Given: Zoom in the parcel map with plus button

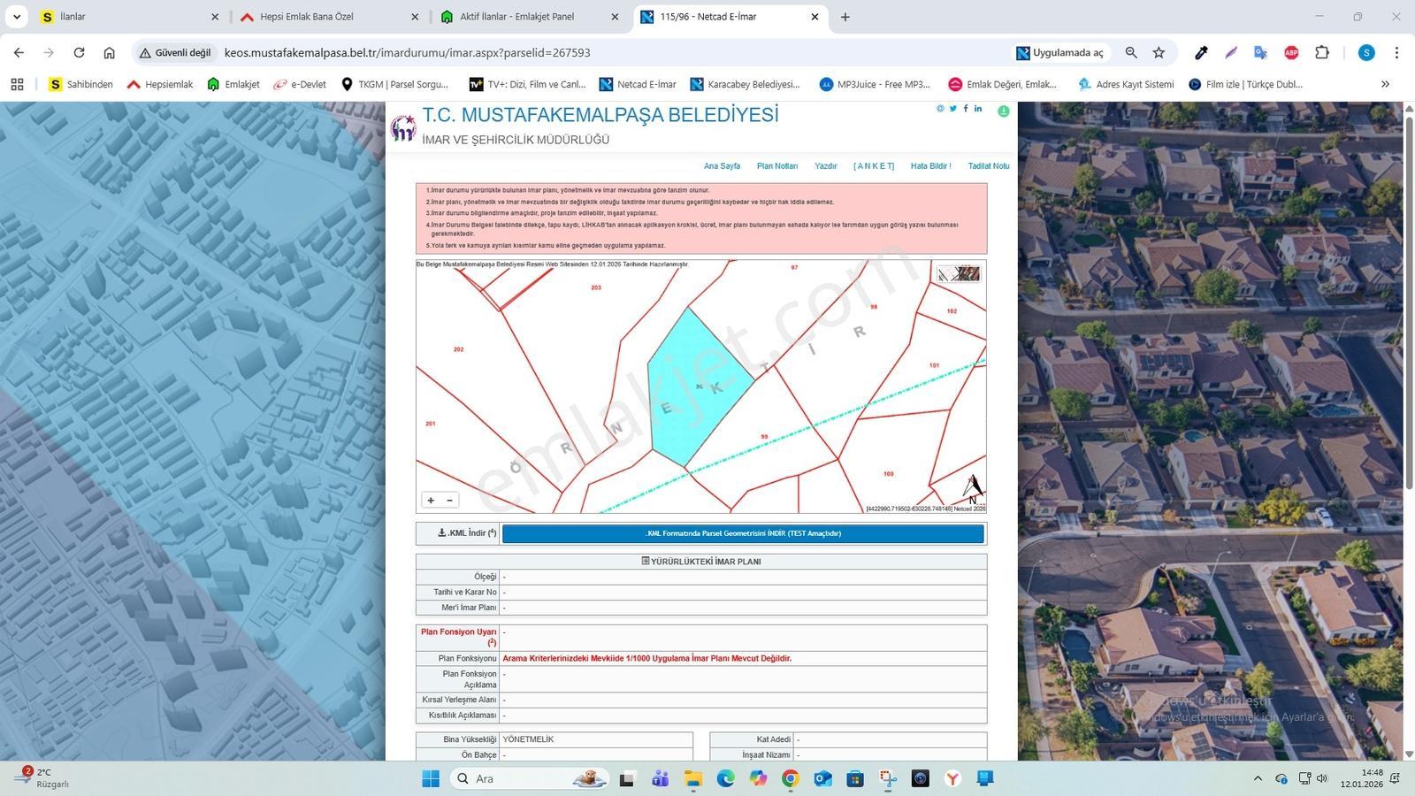Looking at the screenshot, I should [431, 501].
